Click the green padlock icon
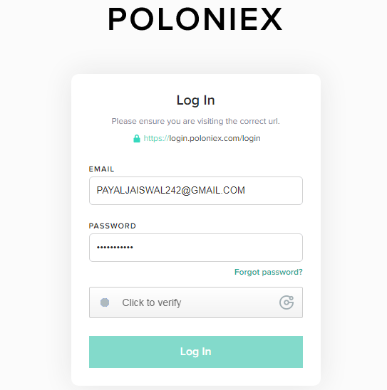Viewport: 387px width, 390px height. point(137,138)
